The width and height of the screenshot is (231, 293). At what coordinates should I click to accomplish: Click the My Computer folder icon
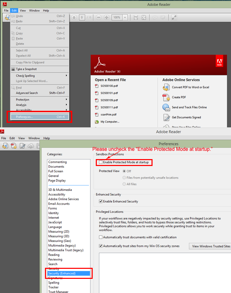click(x=97, y=122)
